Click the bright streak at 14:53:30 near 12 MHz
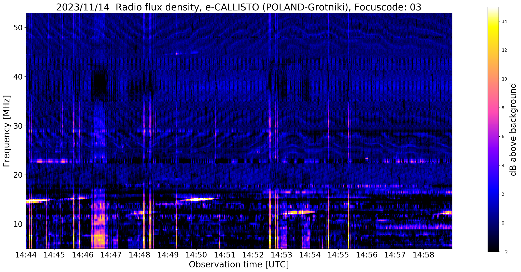Viewport: 521px width, 272px height. (x=298, y=212)
